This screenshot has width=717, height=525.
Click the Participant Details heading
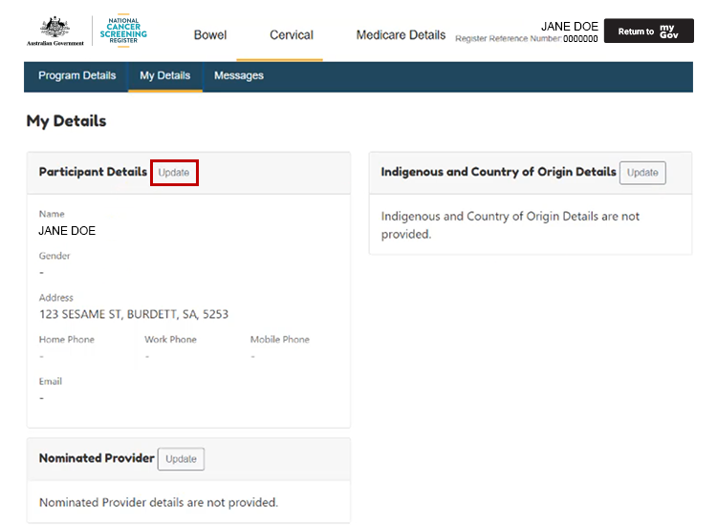click(x=93, y=172)
